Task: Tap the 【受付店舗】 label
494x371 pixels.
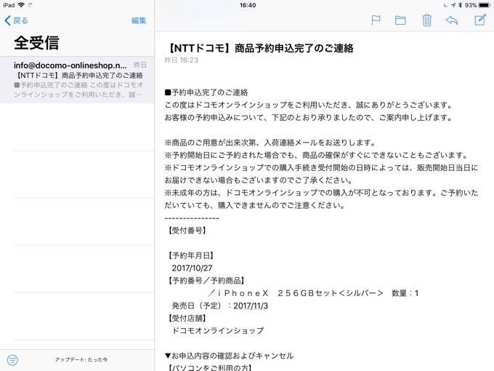Action: [x=187, y=318]
